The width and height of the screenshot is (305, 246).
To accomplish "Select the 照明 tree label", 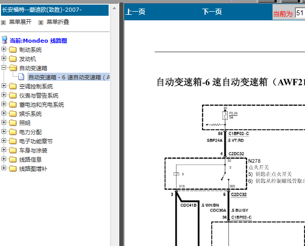I will coord(25,123).
